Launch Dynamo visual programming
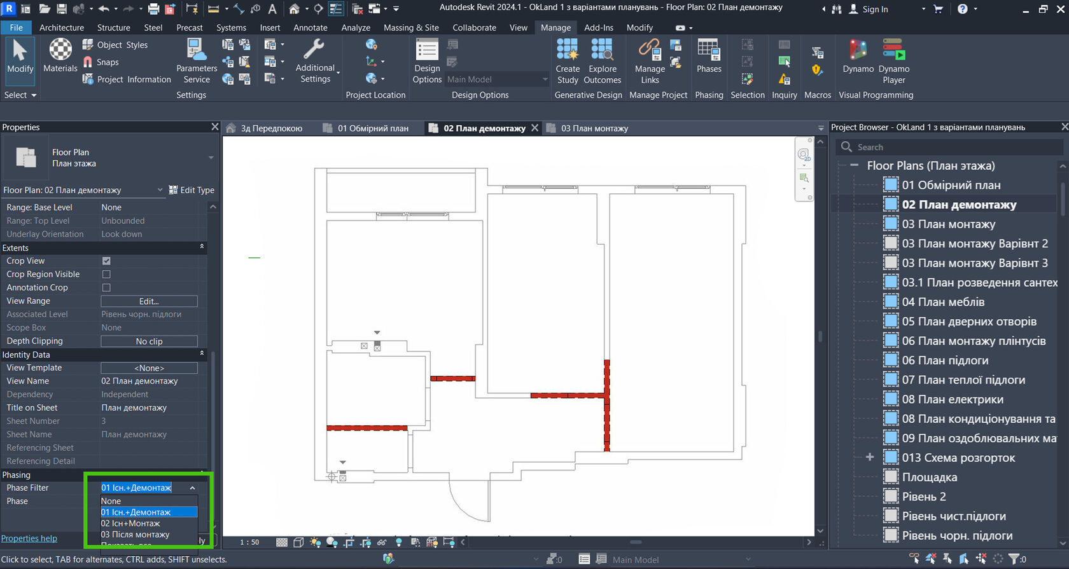 point(858,55)
